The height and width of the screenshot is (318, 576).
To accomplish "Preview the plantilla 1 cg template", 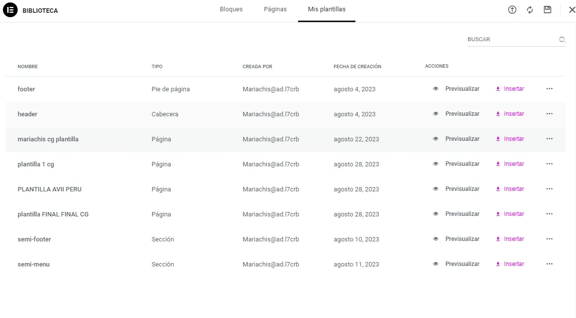I will 456,163.
